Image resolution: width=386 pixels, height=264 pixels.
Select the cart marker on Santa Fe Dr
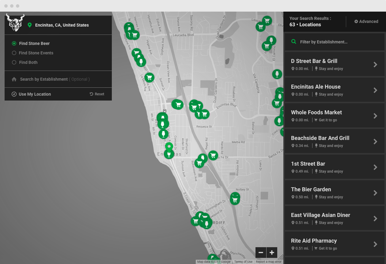(213, 156)
